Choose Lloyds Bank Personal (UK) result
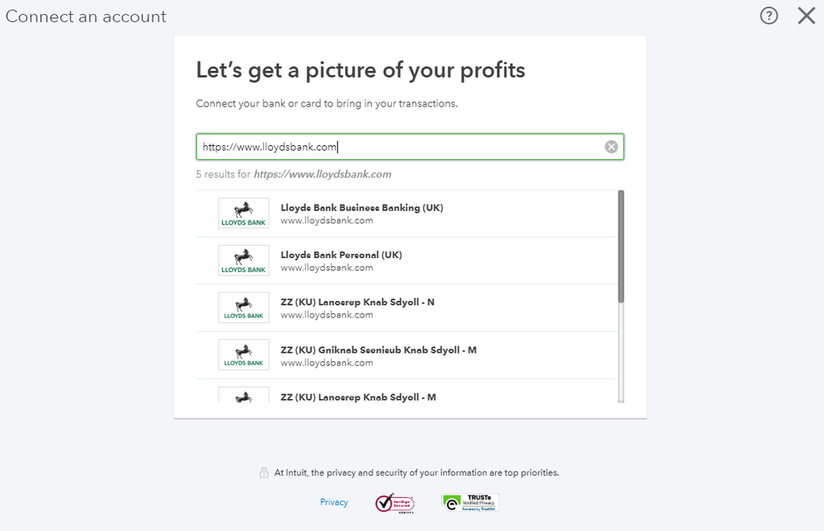824x531 pixels. click(341, 255)
